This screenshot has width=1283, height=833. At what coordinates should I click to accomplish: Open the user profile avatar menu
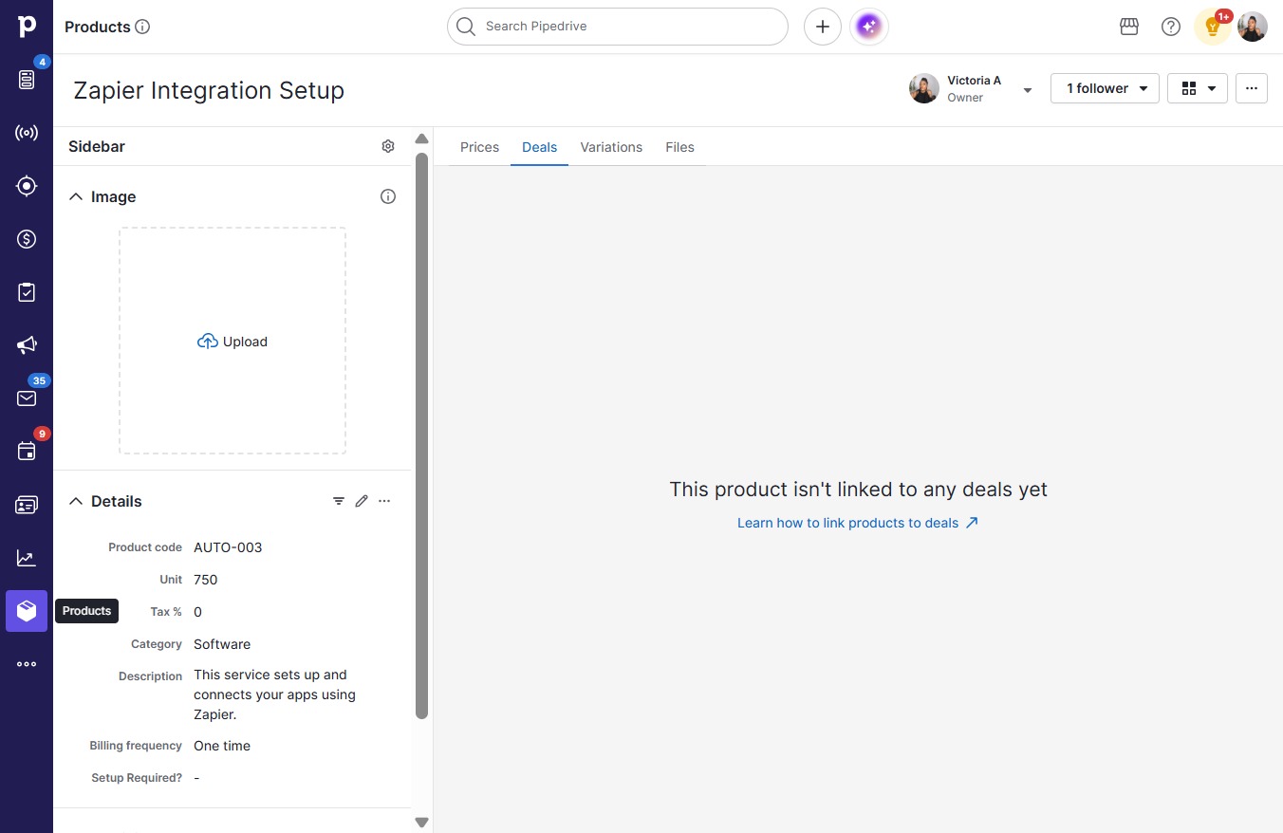[x=1253, y=27]
